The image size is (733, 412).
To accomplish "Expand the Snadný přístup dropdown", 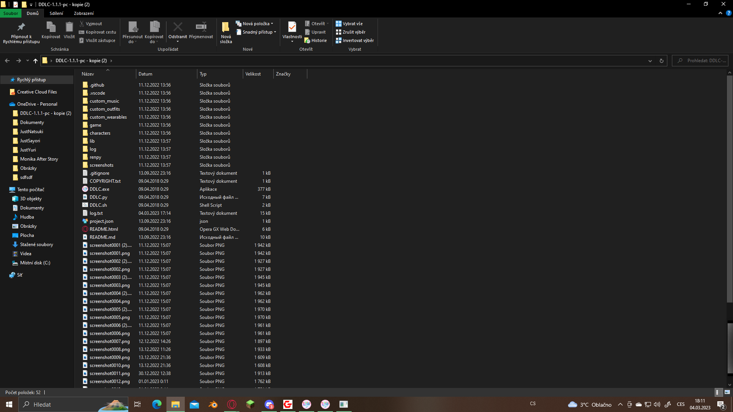I will (256, 32).
